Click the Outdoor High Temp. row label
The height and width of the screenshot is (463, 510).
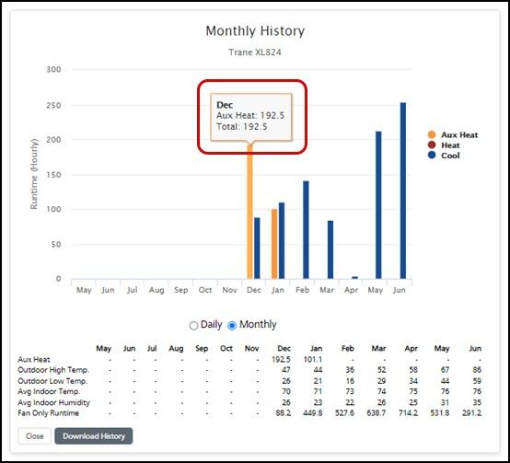pyautogui.click(x=53, y=370)
